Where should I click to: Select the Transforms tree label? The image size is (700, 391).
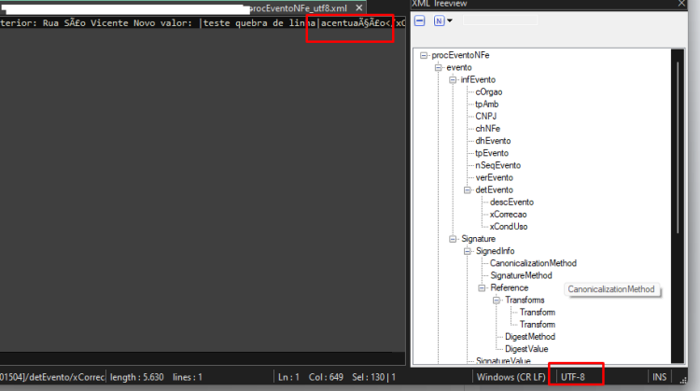525,300
